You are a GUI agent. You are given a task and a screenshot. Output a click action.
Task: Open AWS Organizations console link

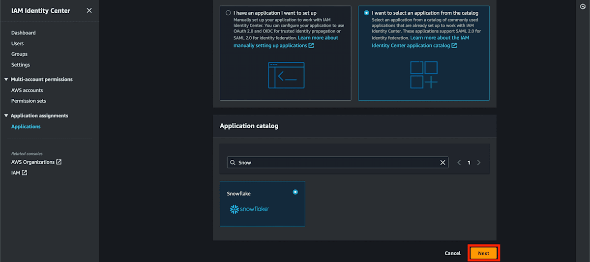[x=36, y=162]
